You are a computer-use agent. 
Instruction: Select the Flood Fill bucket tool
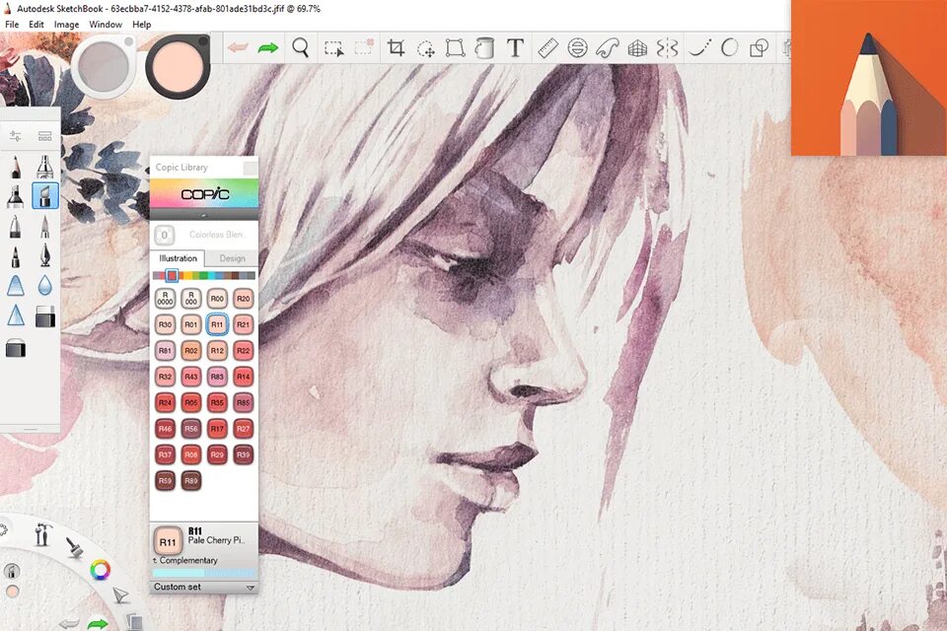[x=484, y=47]
